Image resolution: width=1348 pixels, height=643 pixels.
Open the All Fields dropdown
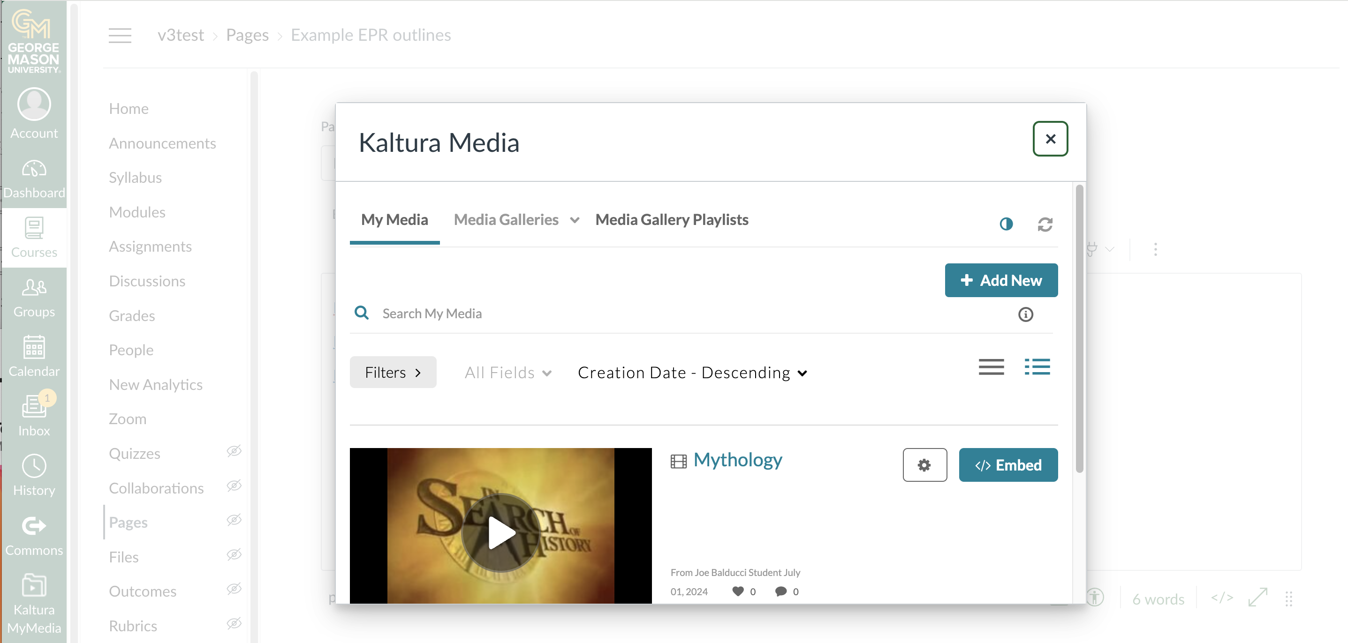(x=507, y=372)
